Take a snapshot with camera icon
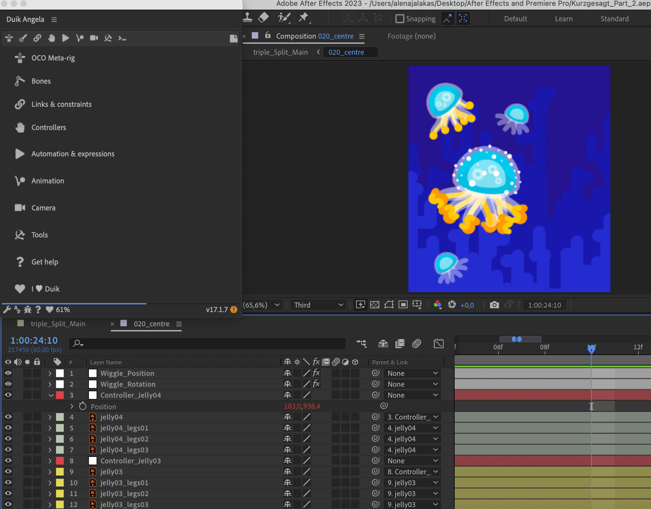The image size is (651, 509). pos(494,305)
